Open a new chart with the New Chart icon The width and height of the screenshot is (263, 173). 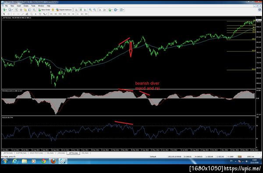pyautogui.click(x=4, y=10)
